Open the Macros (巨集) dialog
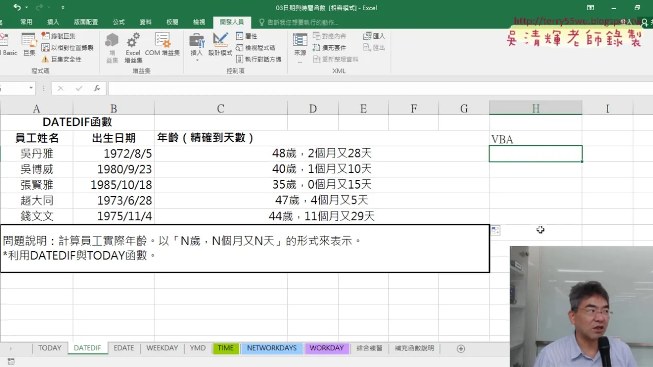 pyautogui.click(x=29, y=44)
